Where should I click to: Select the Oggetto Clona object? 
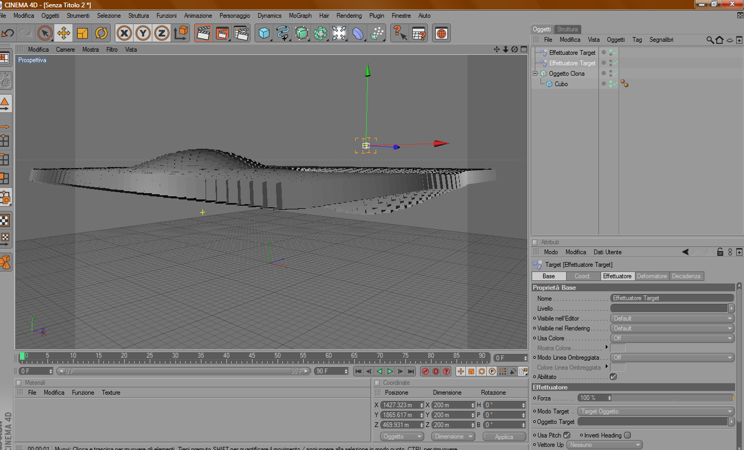pos(567,74)
